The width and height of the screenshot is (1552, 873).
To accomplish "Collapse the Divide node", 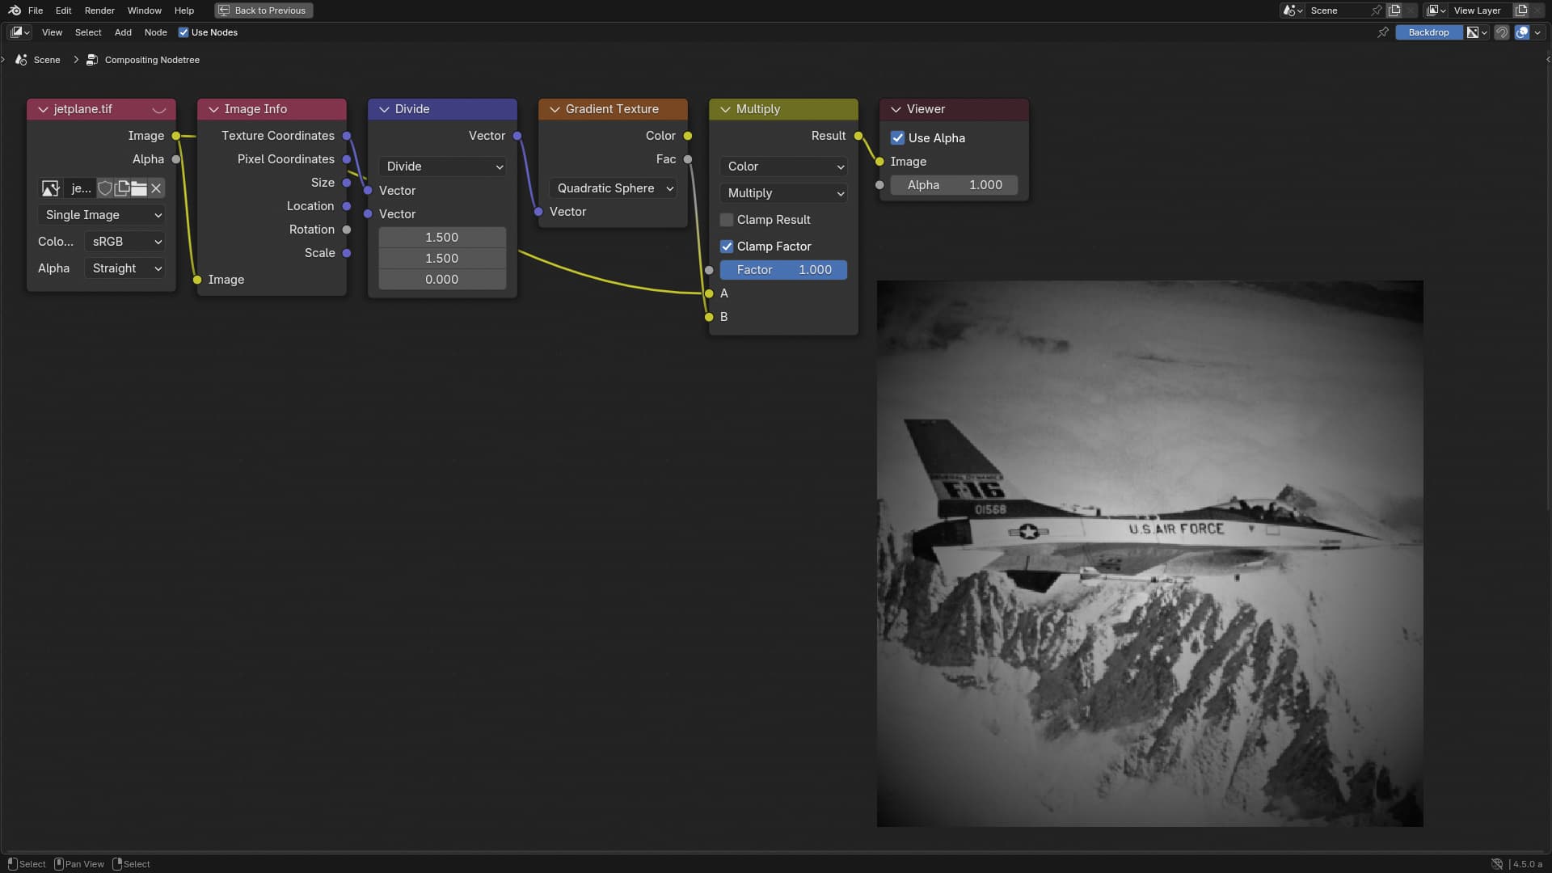I will click(384, 109).
